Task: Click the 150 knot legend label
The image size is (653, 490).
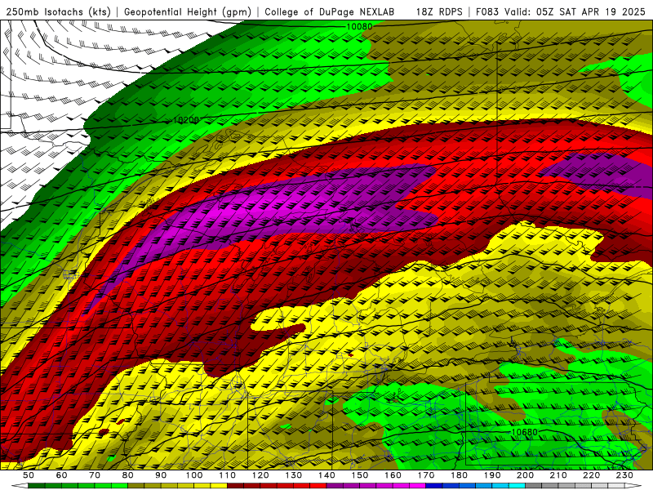Action: point(359,475)
